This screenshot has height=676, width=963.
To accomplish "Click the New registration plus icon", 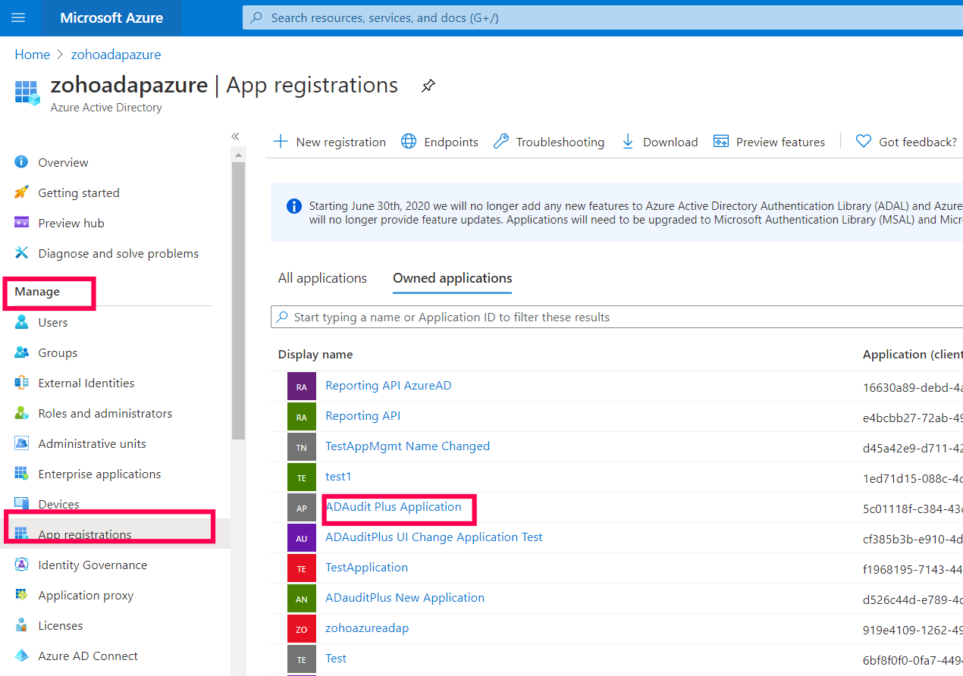I will pos(281,142).
